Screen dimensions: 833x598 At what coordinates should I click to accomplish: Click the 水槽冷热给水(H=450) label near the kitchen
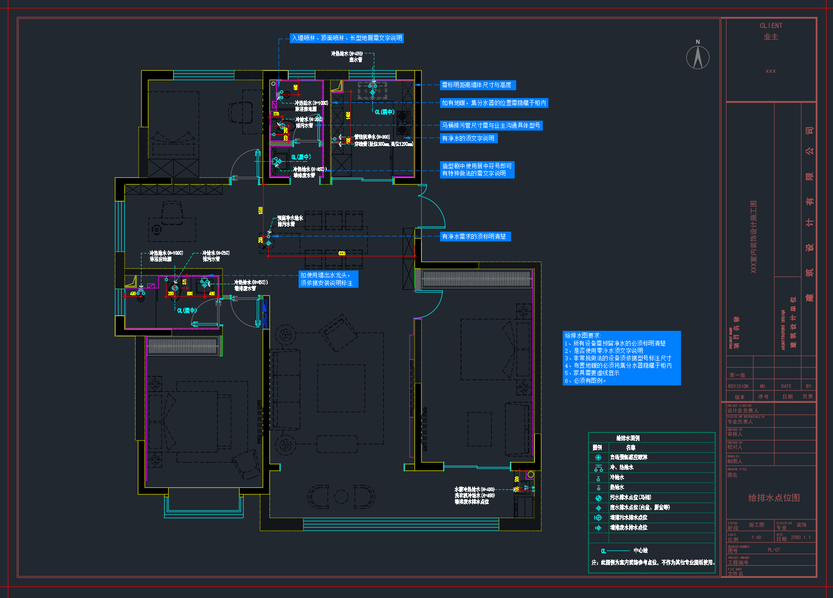click(475, 489)
